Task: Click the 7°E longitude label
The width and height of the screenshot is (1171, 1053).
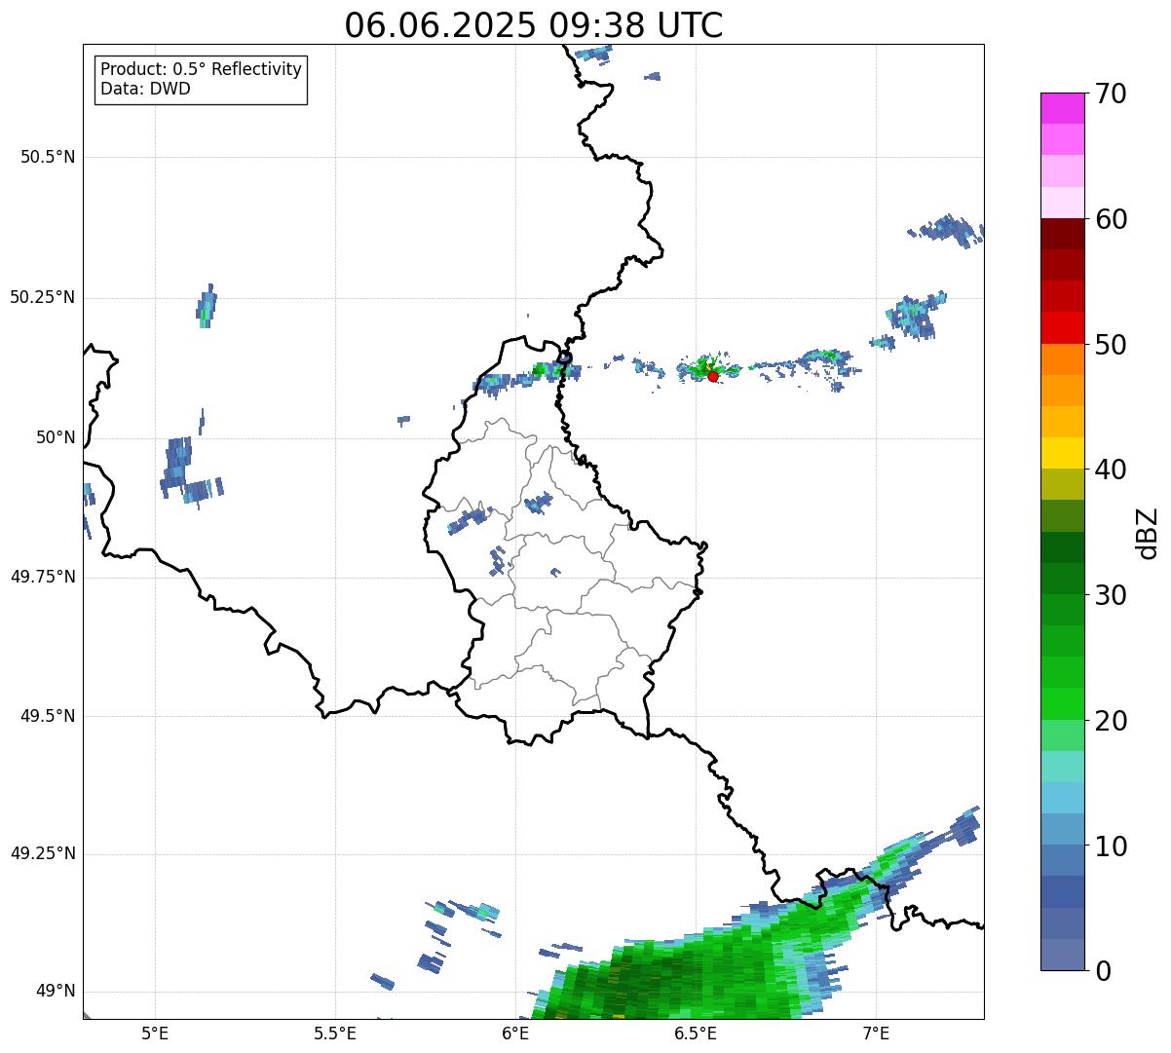Action: [x=876, y=1033]
